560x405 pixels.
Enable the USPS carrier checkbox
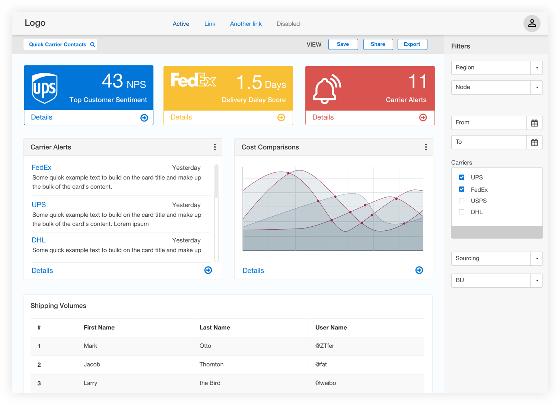click(x=462, y=201)
